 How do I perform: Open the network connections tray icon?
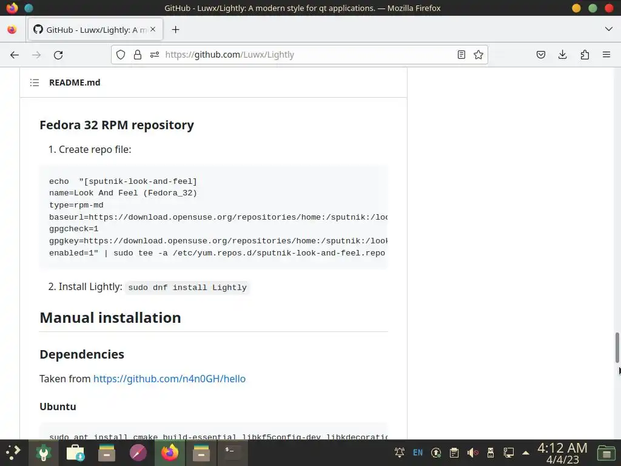coord(509,453)
